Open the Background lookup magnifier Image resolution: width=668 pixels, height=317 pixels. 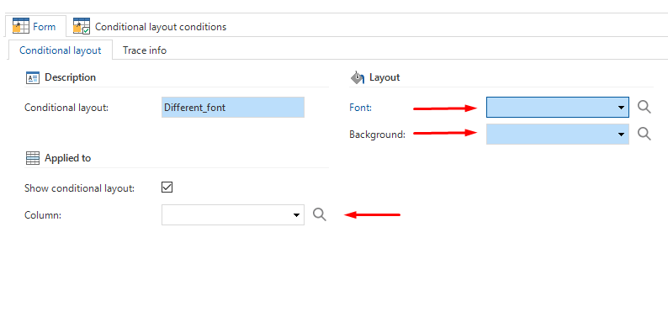pos(644,134)
